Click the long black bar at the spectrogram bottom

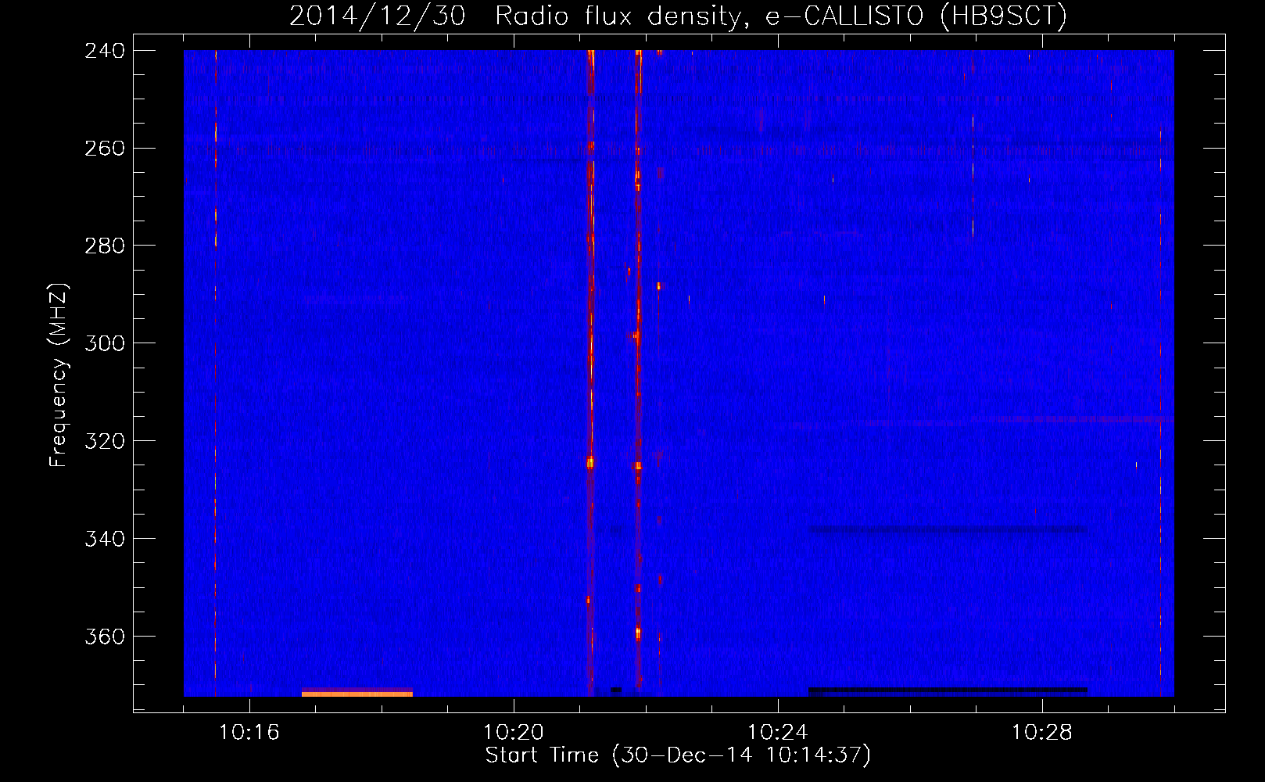click(948, 691)
